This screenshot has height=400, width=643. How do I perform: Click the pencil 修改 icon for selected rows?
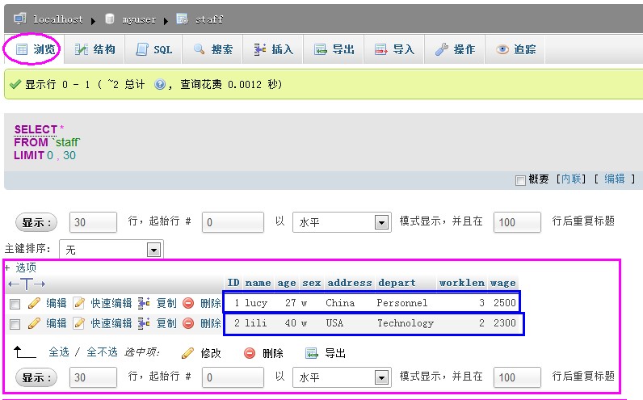point(187,353)
